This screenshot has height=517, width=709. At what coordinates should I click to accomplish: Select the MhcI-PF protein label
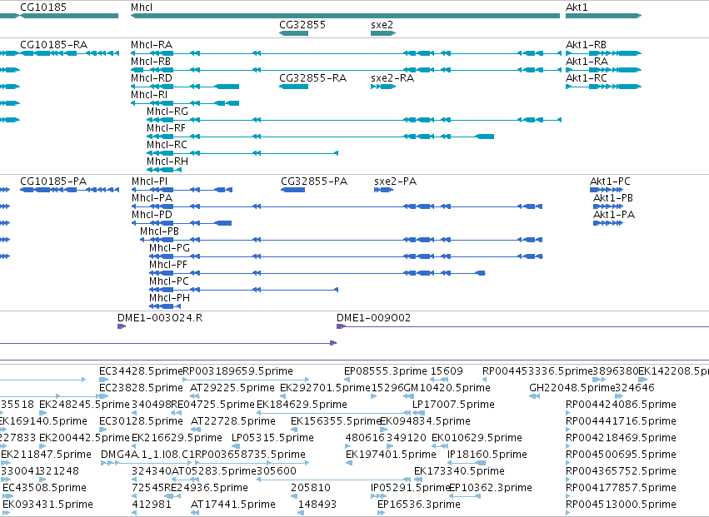click(168, 265)
